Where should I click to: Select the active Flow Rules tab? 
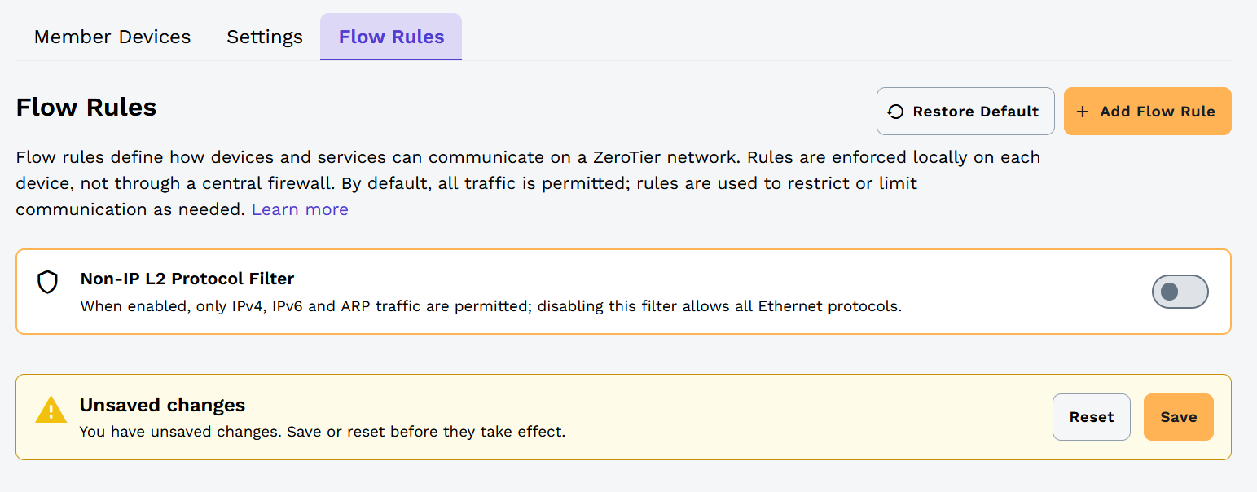click(x=390, y=36)
